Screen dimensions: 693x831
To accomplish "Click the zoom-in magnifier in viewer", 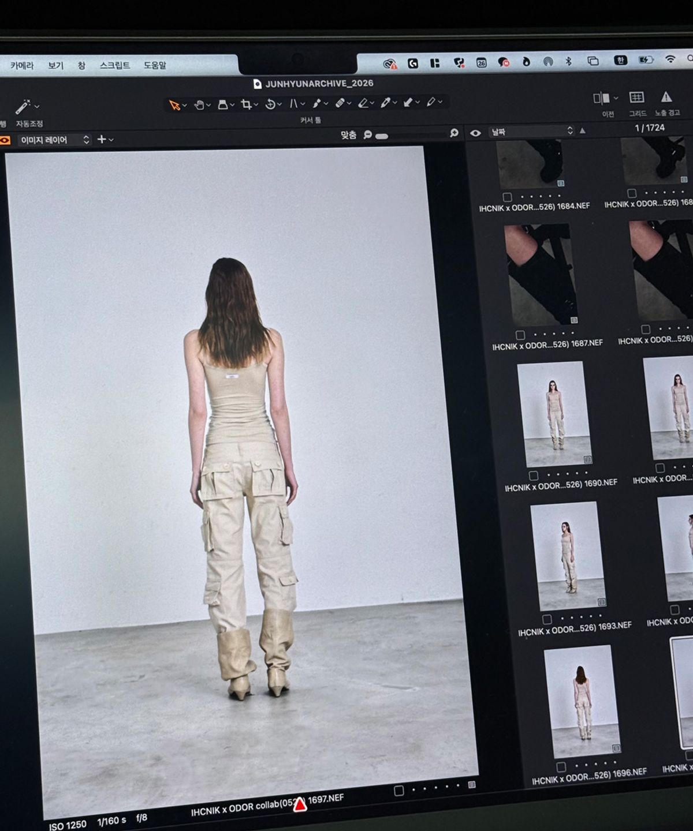I will [454, 133].
